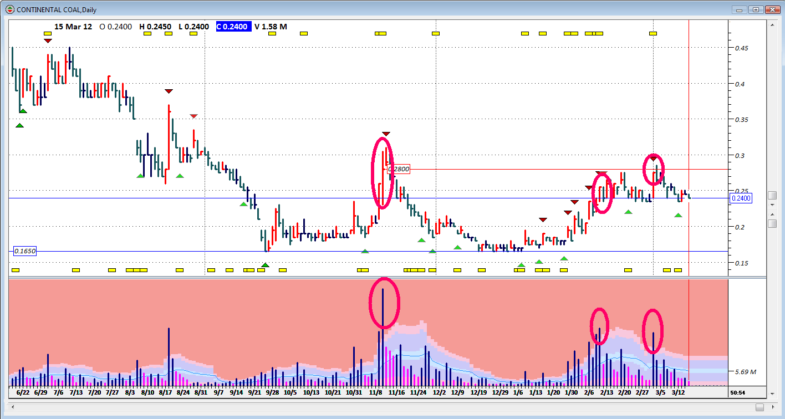Minimize the Continental Coal chart window

click(739, 9)
